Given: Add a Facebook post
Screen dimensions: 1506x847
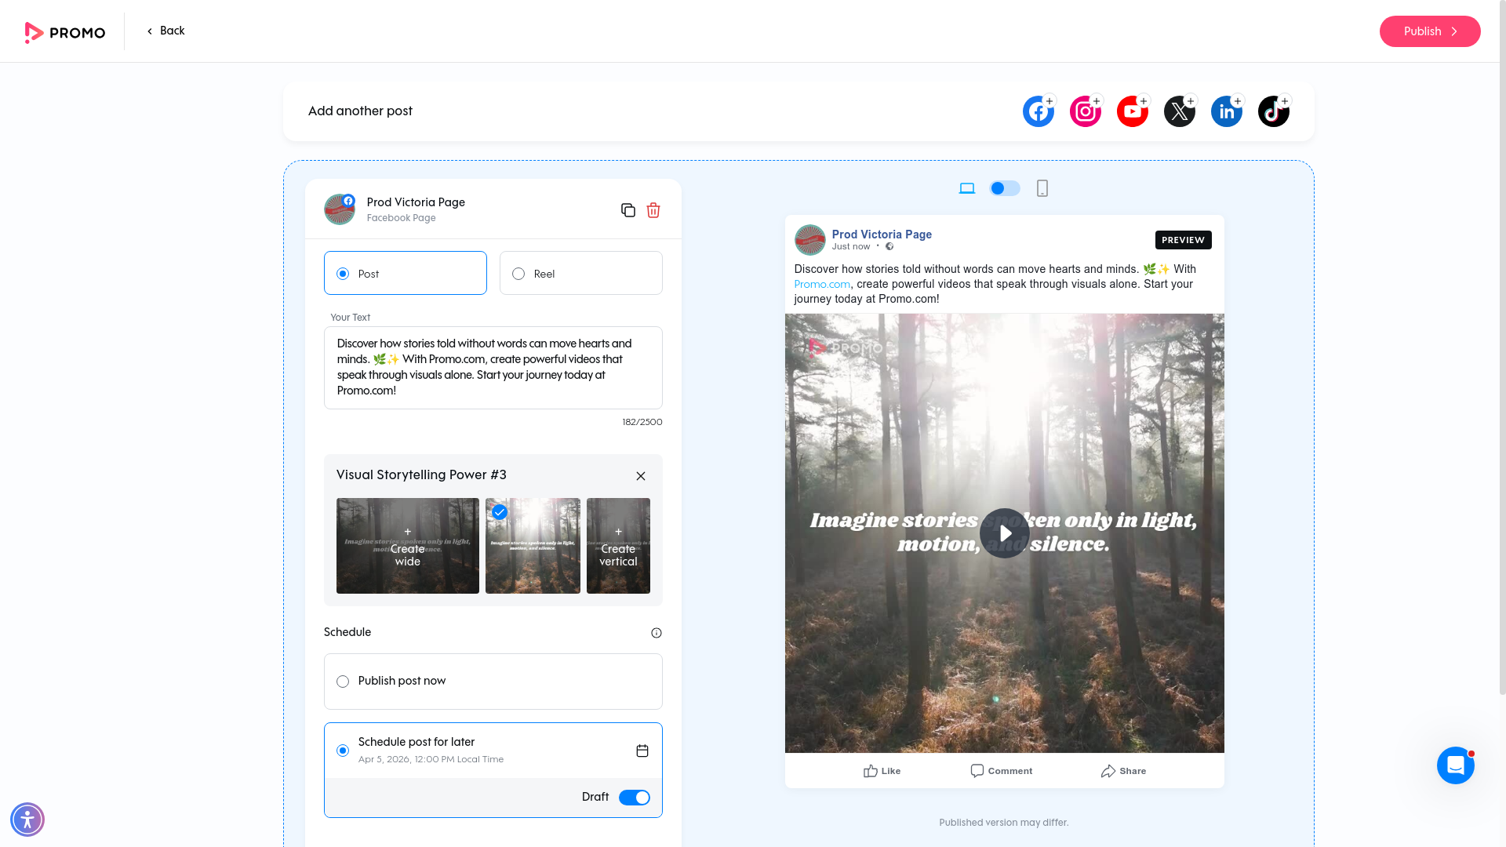Looking at the screenshot, I should [x=1038, y=111].
